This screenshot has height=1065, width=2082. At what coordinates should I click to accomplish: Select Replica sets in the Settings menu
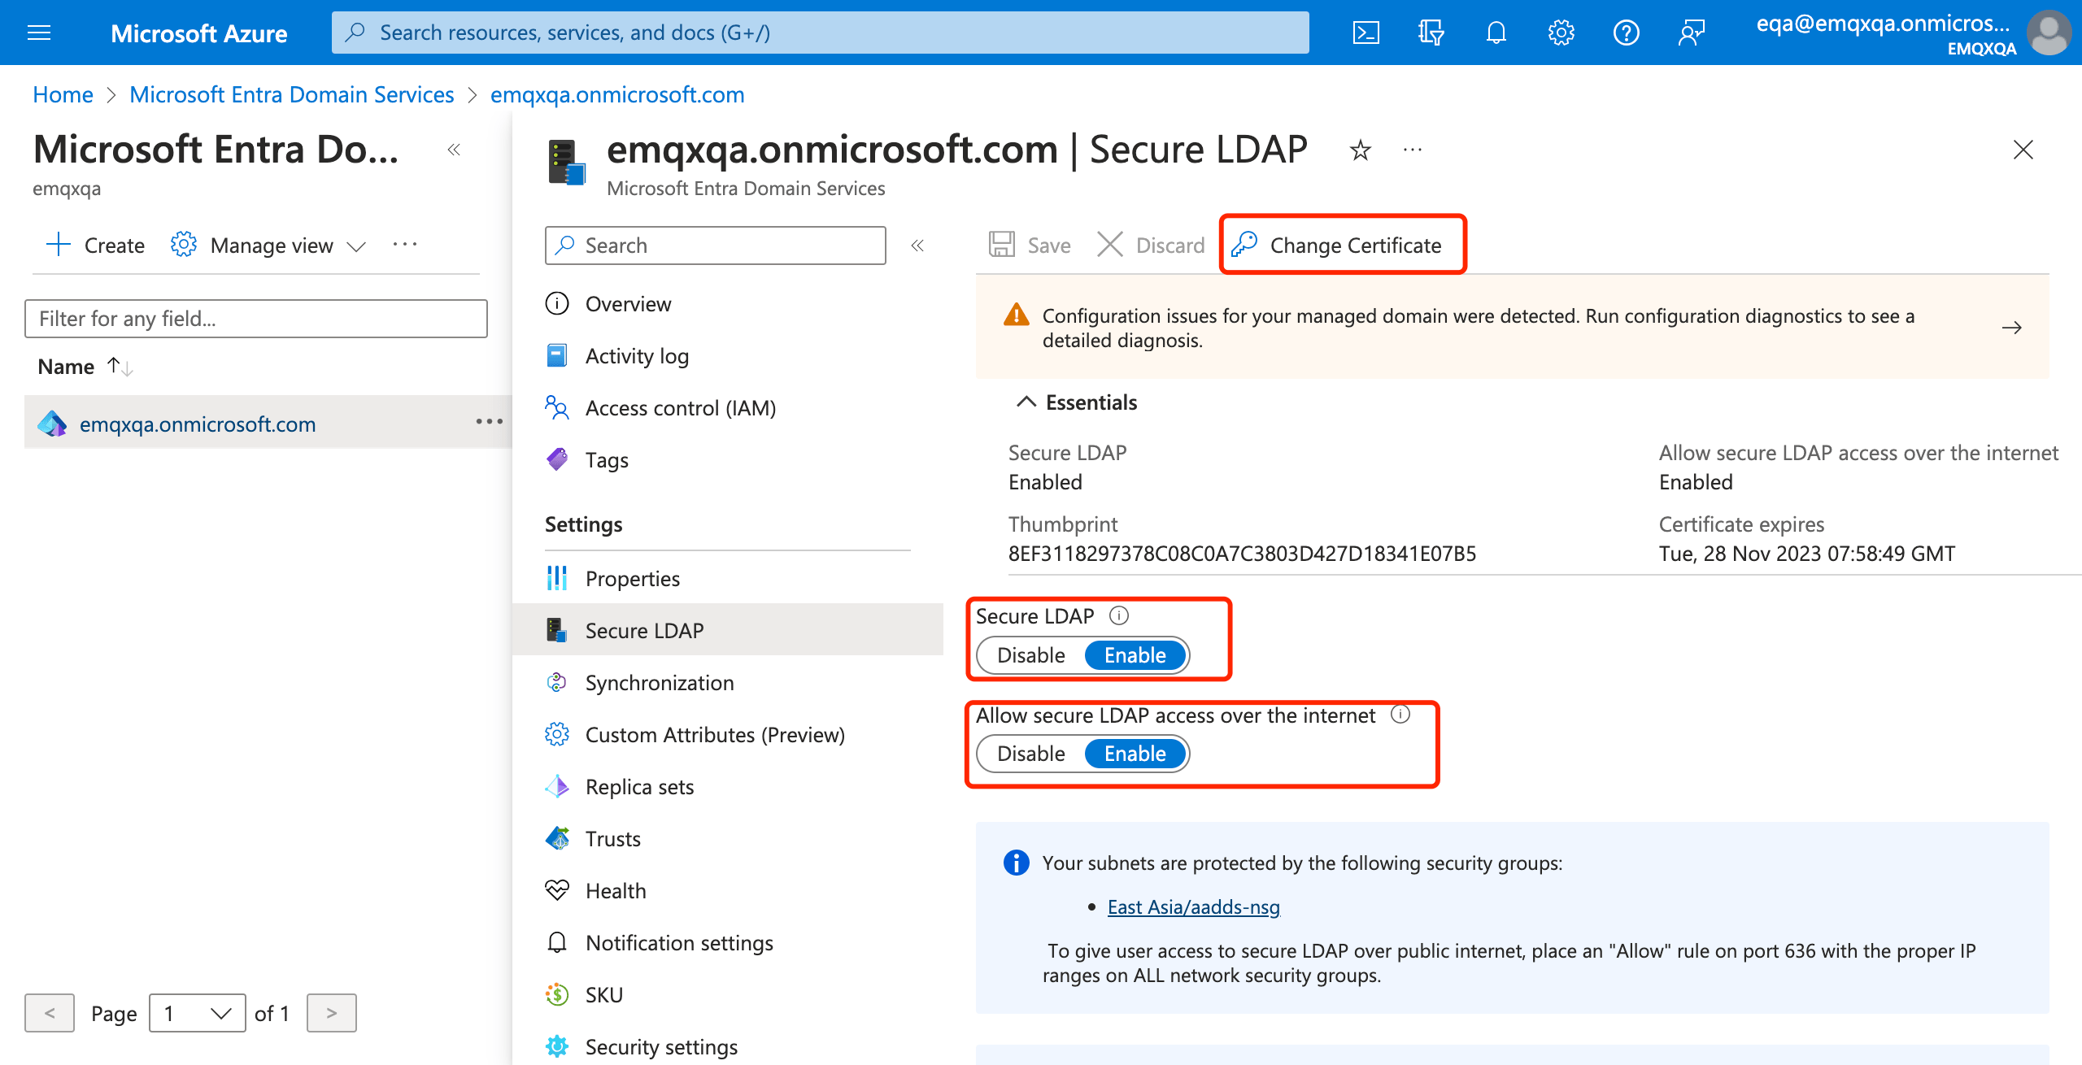(x=639, y=786)
